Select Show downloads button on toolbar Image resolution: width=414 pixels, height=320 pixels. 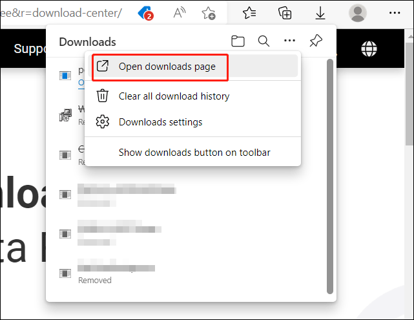[x=193, y=153]
